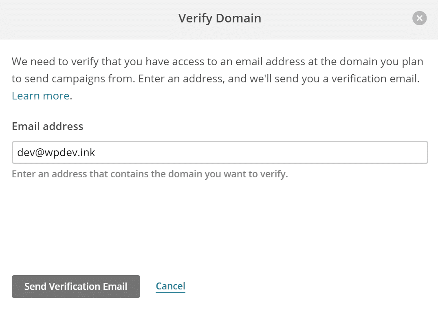Click the gray circular close icon

[x=419, y=18]
